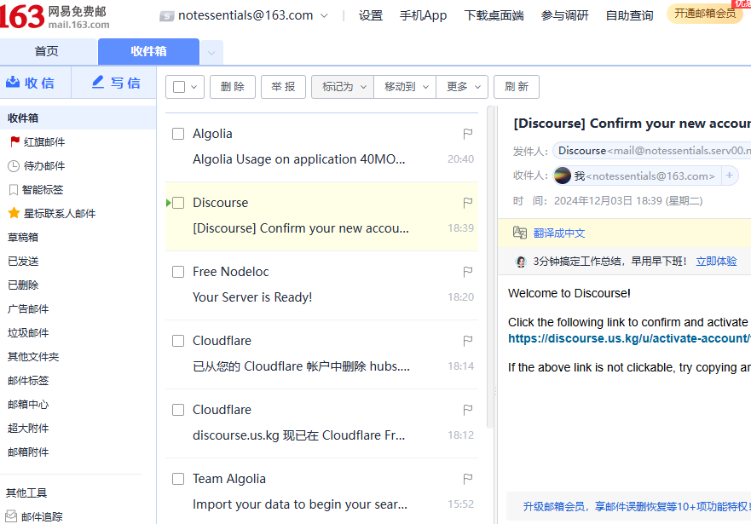This screenshot has width=751, height=524.
Task: Select the 收件箱 tab
Action: [148, 51]
